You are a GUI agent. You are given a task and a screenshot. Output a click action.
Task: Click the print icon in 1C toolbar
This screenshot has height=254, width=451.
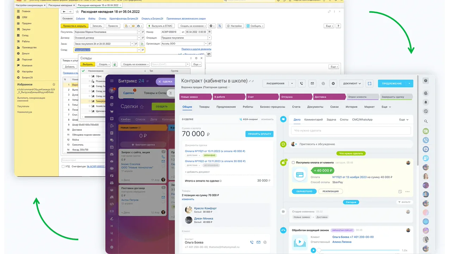(x=139, y=26)
